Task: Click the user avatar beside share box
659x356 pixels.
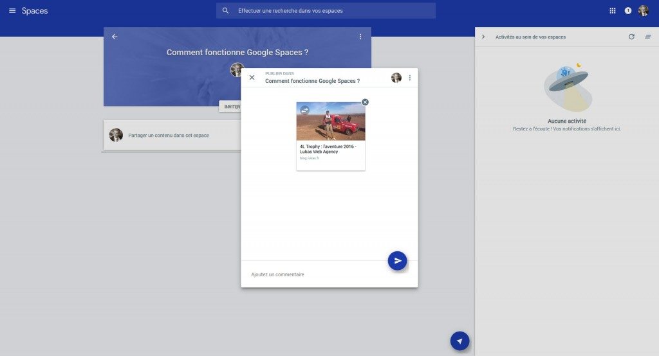Action: 116,135
